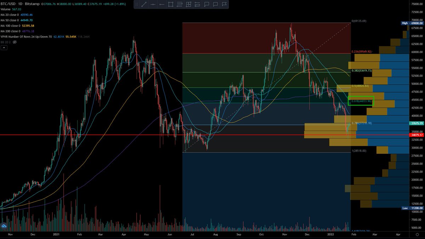Select the MA 50 close indicator legend
425x239 pixels.
(10, 20)
